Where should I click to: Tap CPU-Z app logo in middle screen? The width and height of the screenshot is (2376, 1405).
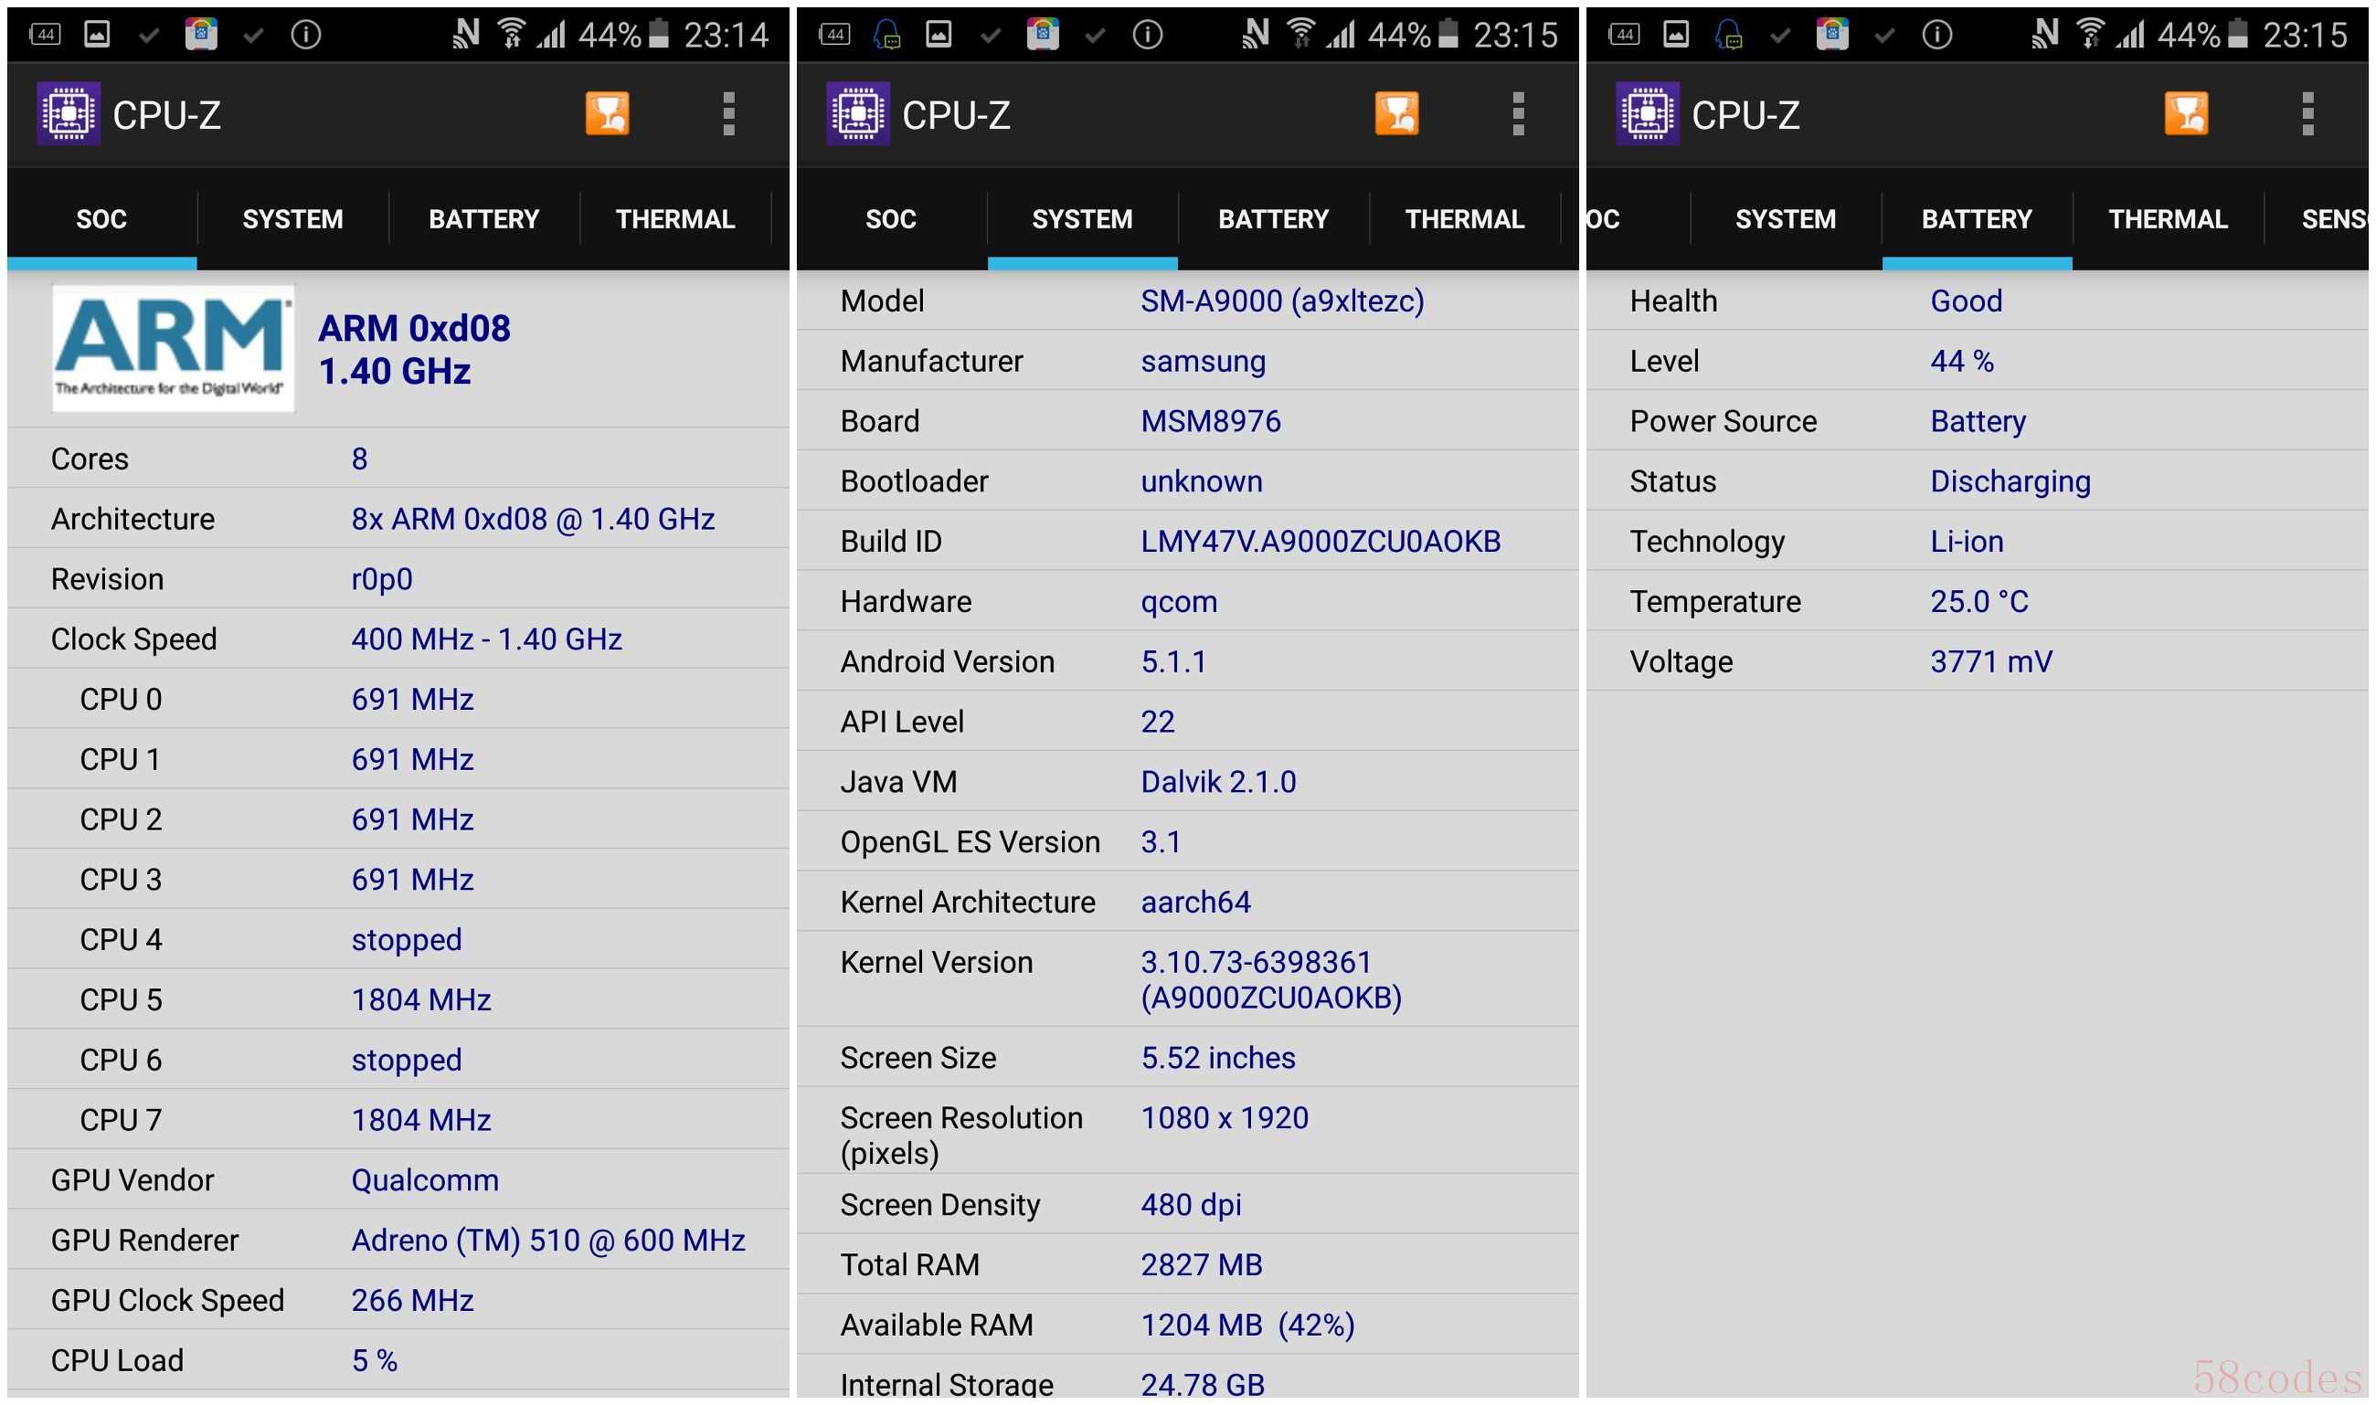point(858,113)
